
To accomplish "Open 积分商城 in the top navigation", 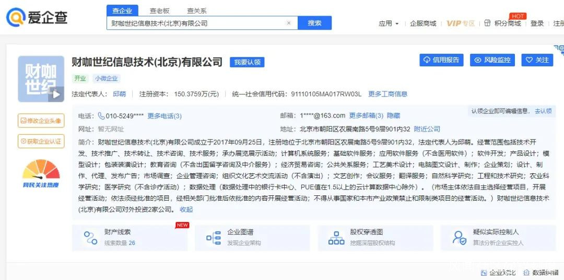I will click(x=508, y=24).
